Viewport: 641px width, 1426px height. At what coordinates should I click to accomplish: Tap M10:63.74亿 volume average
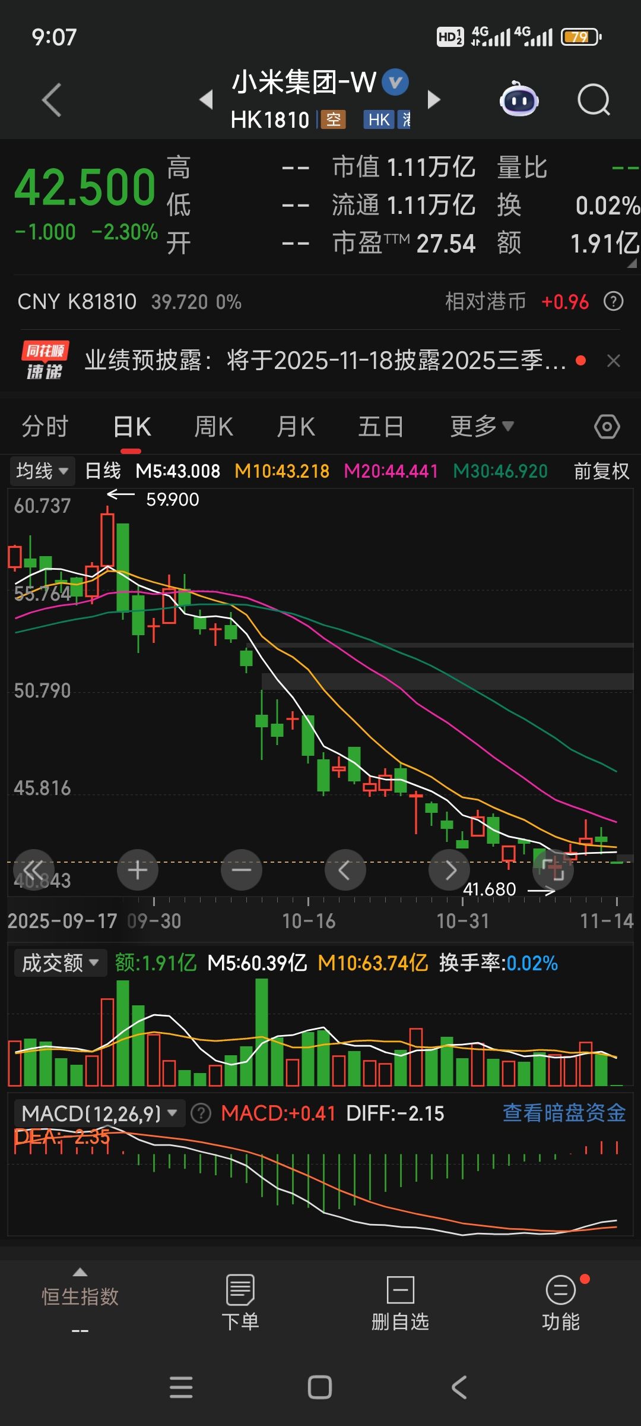tap(373, 963)
